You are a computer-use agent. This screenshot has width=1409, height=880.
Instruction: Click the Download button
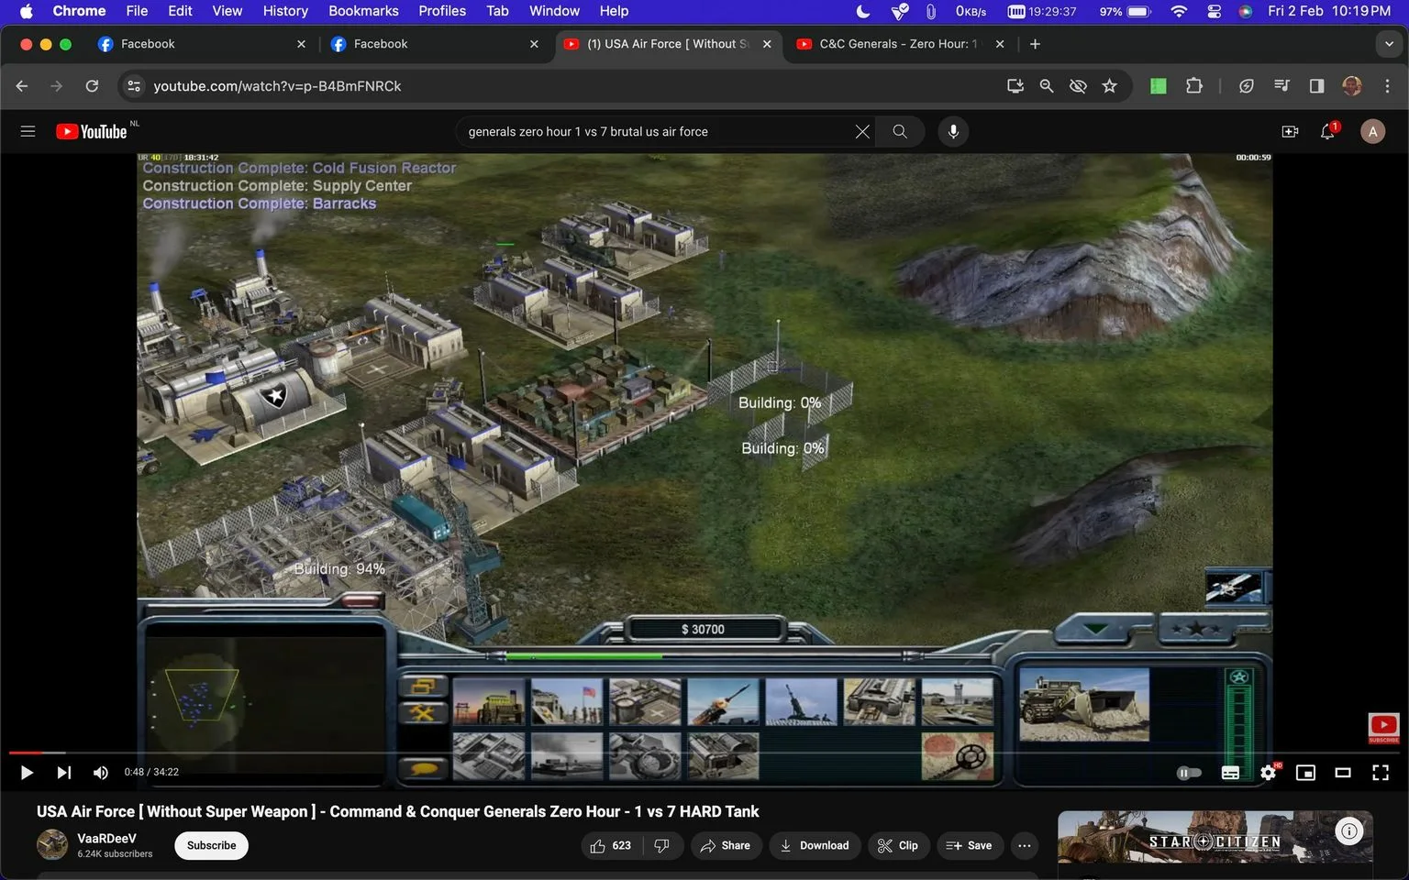click(x=815, y=845)
